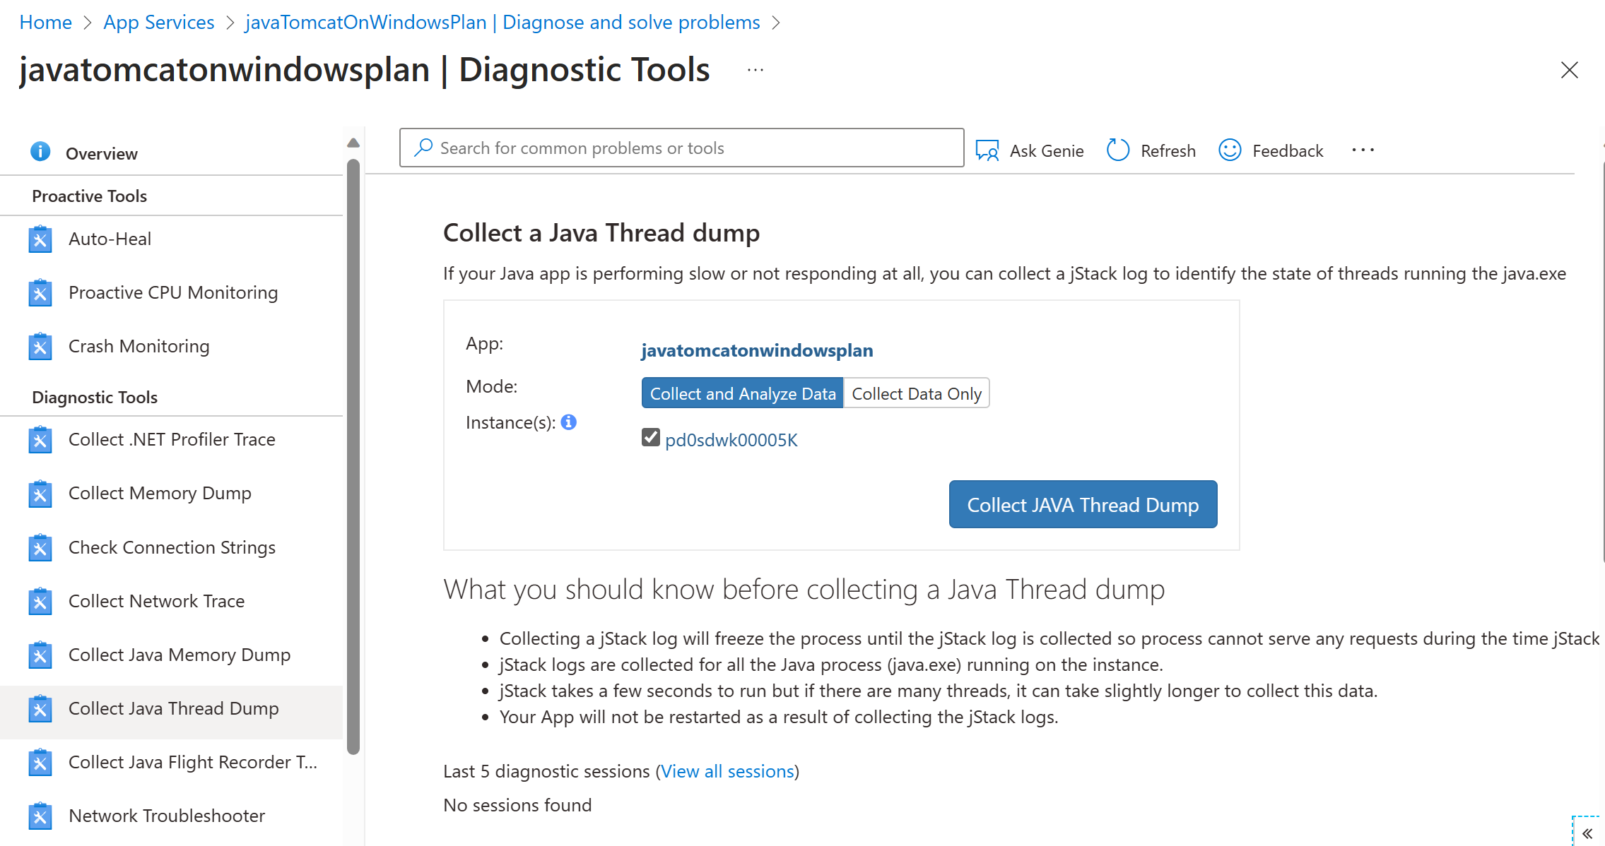Collapse panel with double chevron

click(x=1587, y=833)
